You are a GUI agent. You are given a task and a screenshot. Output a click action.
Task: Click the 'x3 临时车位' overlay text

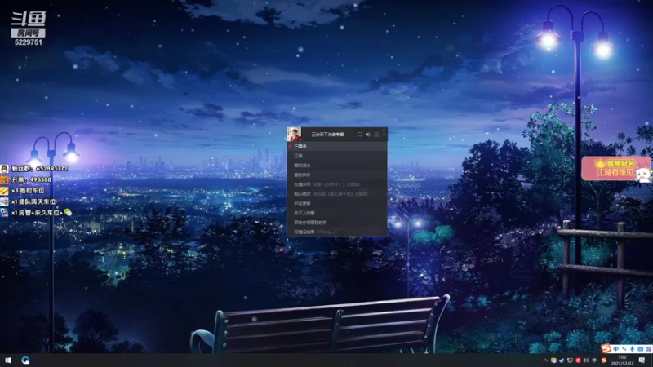click(x=28, y=191)
